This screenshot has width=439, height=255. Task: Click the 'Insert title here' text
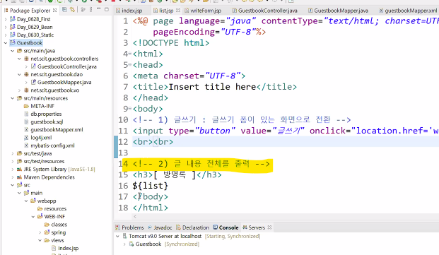(x=212, y=87)
